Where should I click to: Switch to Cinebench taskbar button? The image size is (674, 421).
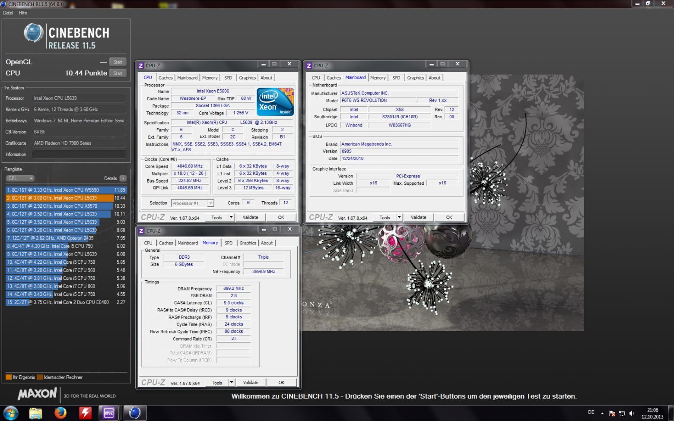coord(135,413)
